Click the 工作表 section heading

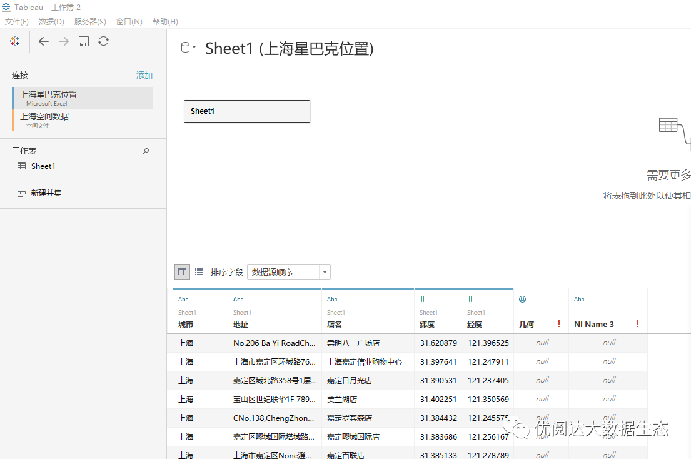(x=24, y=151)
